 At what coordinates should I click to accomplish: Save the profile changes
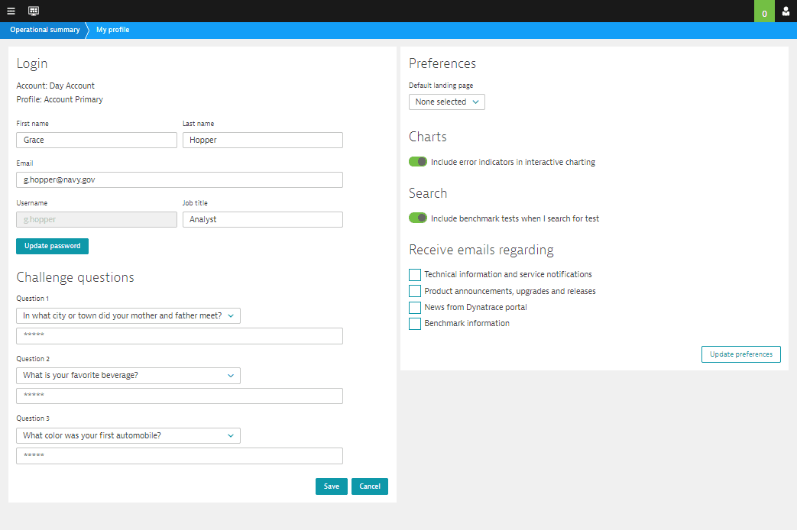coord(332,486)
